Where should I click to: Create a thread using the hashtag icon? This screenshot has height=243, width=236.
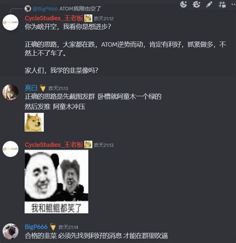pyautogui.click(x=222, y=4)
